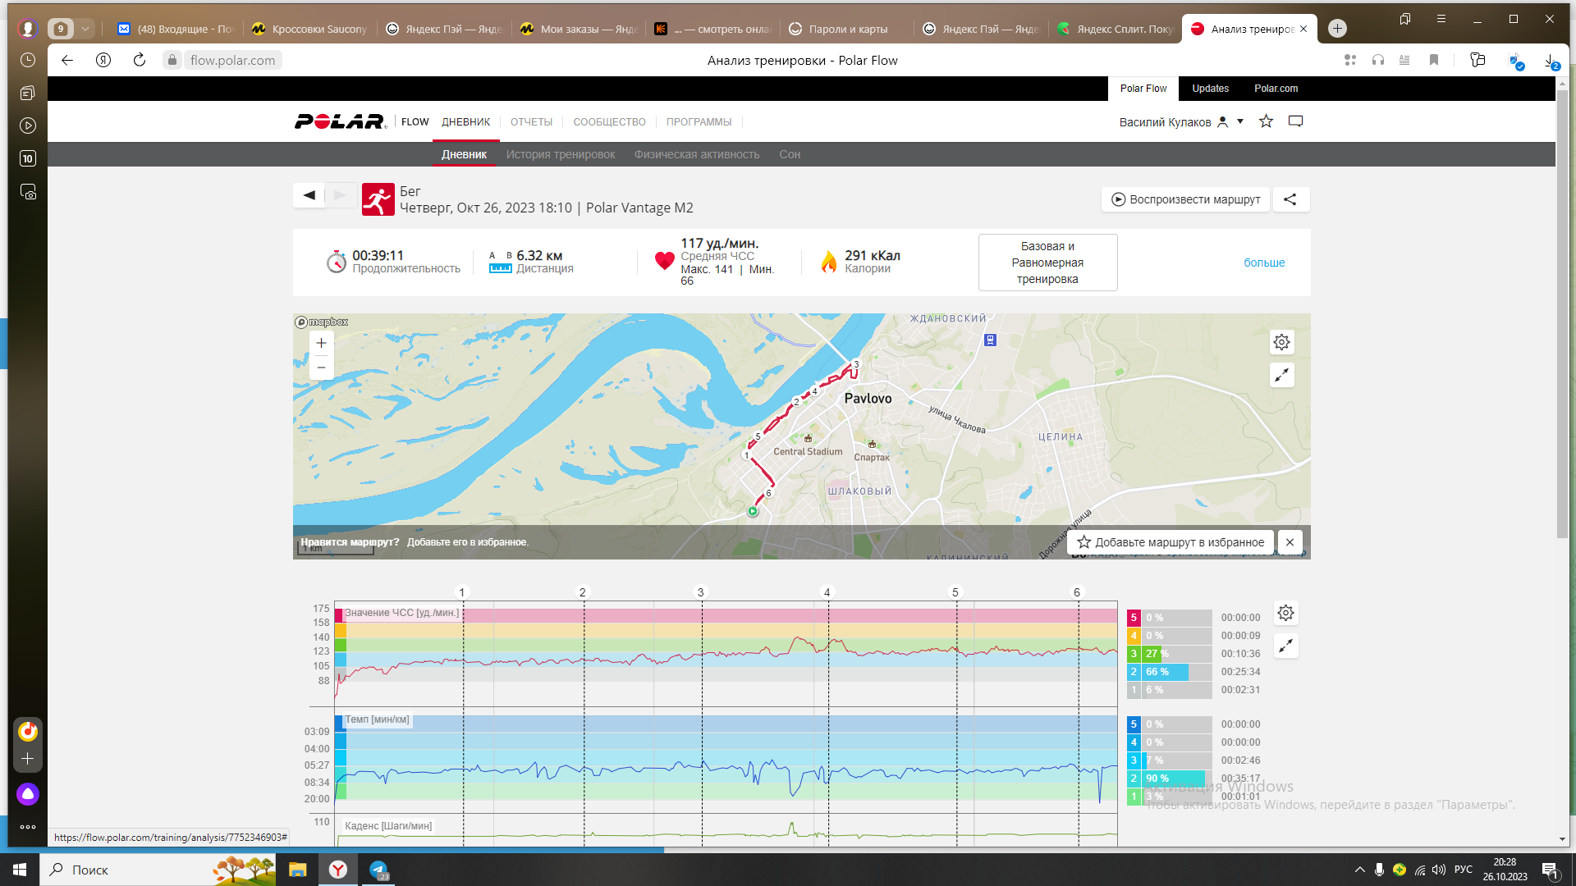Click the 6.32 км distance value
Screen dimensions: 1576x886
tap(539, 256)
